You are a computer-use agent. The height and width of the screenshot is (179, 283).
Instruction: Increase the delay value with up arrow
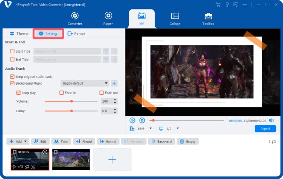click(115, 109)
